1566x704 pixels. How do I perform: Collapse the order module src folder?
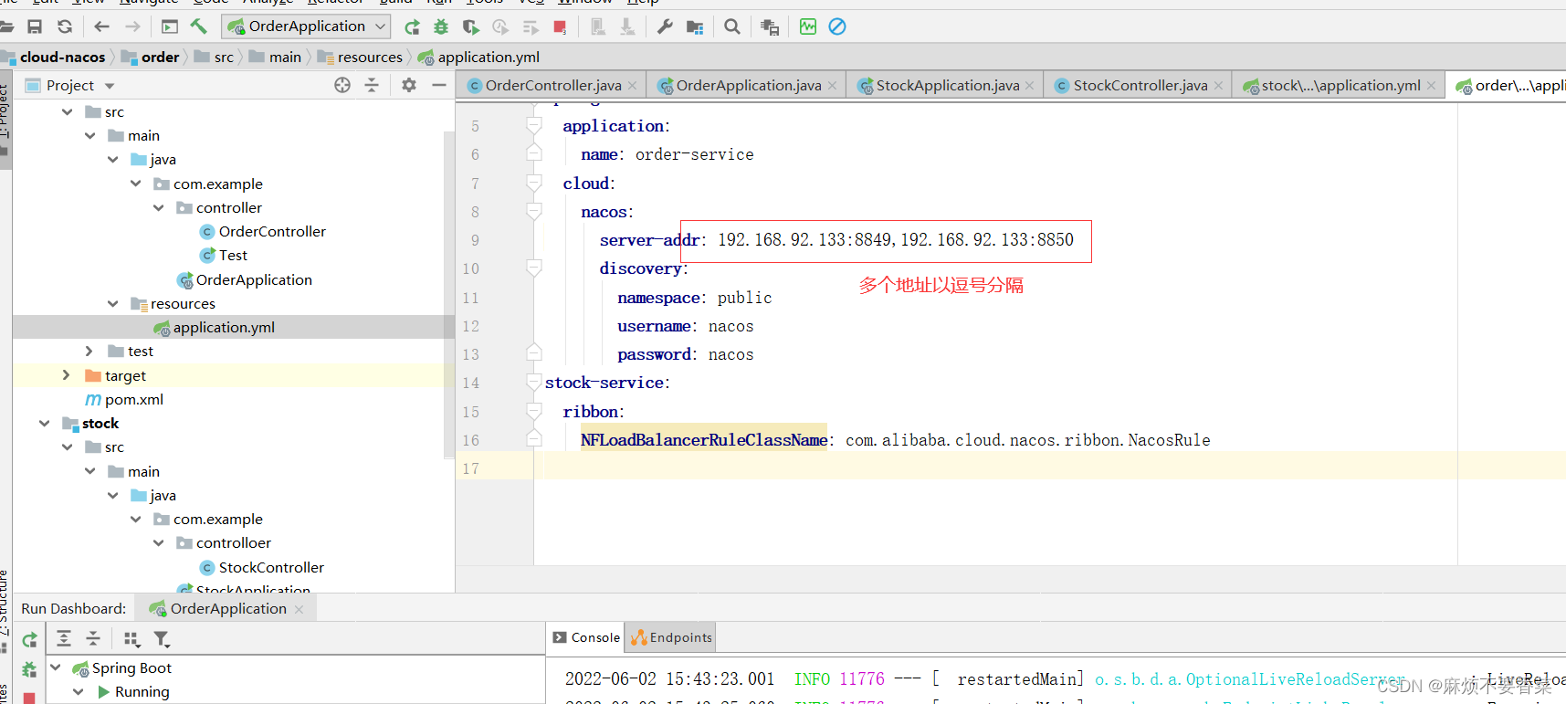[x=67, y=111]
